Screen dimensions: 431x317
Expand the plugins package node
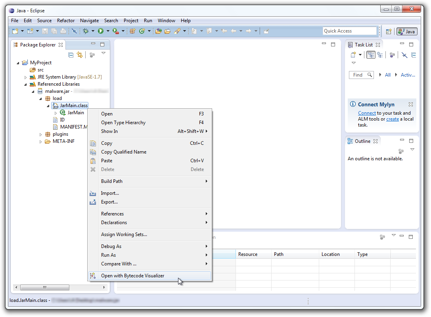point(40,134)
